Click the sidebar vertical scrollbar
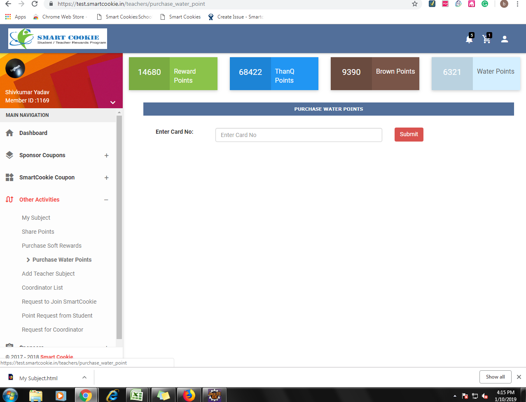Image resolution: width=526 pixels, height=402 pixels. pyautogui.click(x=119, y=226)
